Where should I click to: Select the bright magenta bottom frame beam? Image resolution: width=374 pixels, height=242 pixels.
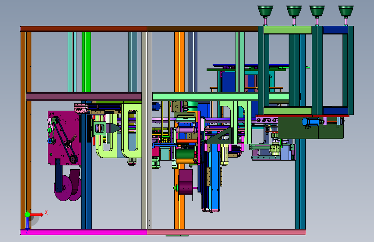pyautogui.click(x=83, y=232)
